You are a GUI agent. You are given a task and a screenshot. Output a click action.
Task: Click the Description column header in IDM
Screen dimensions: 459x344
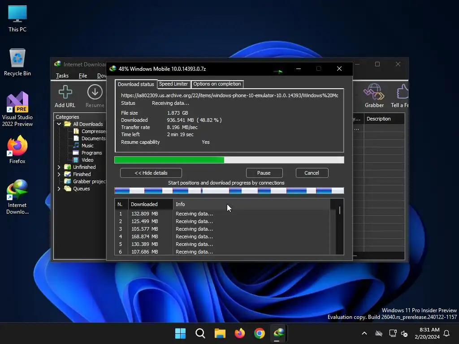pyautogui.click(x=384, y=119)
